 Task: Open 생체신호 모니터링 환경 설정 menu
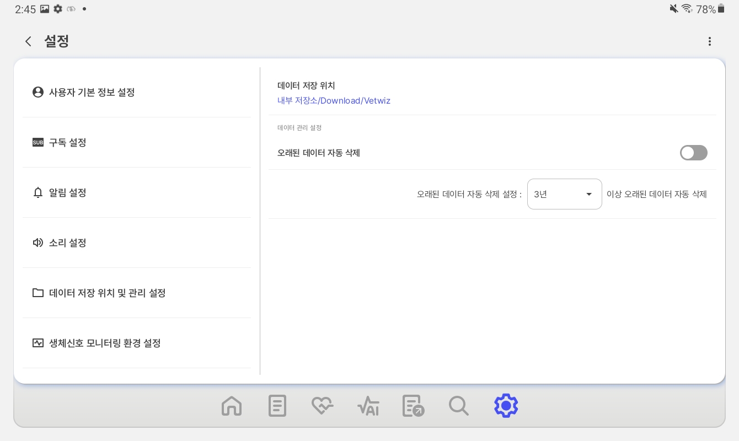pyautogui.click(x=137, y=343)
